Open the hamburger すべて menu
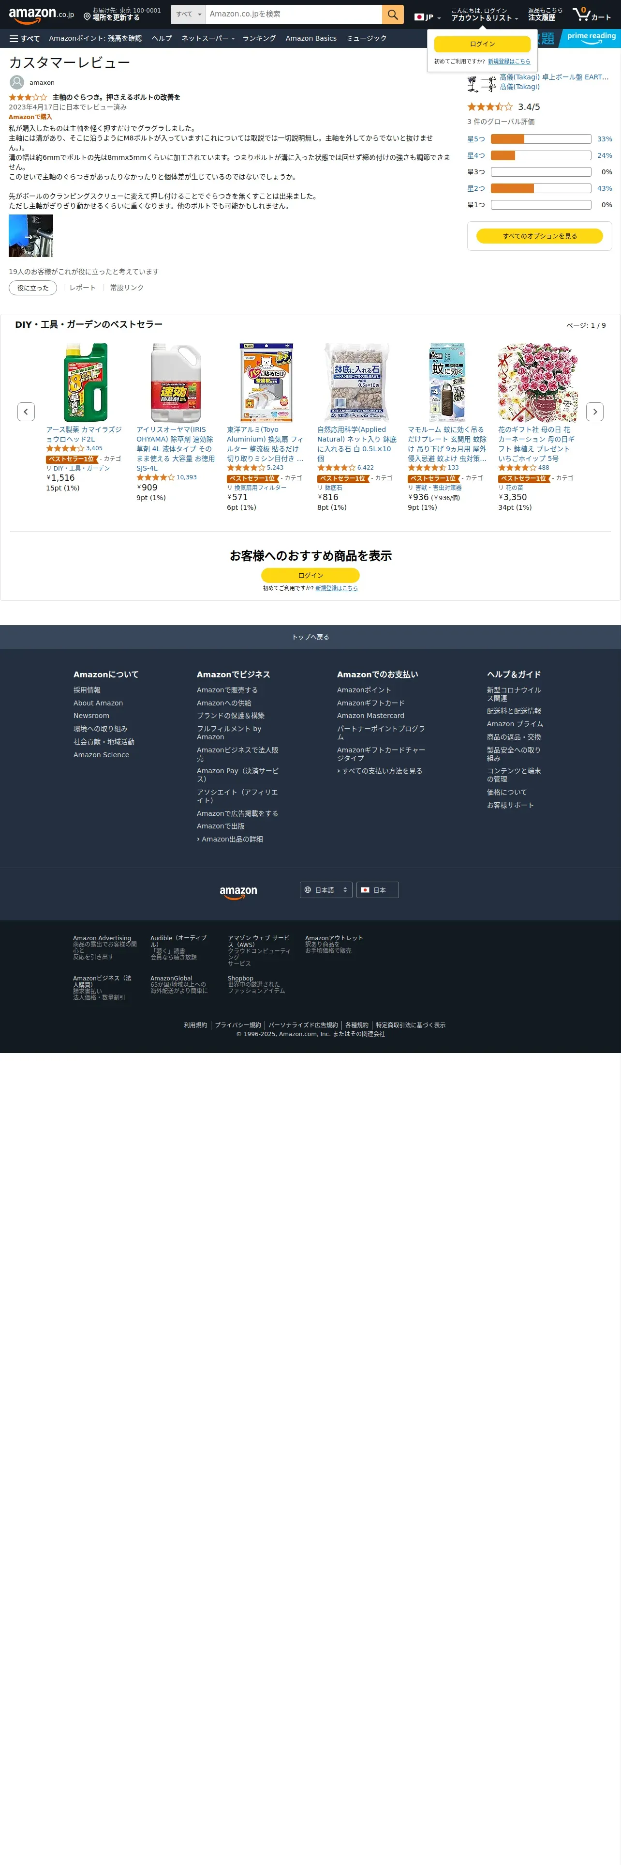The image size is (621, 1865). 25,38
